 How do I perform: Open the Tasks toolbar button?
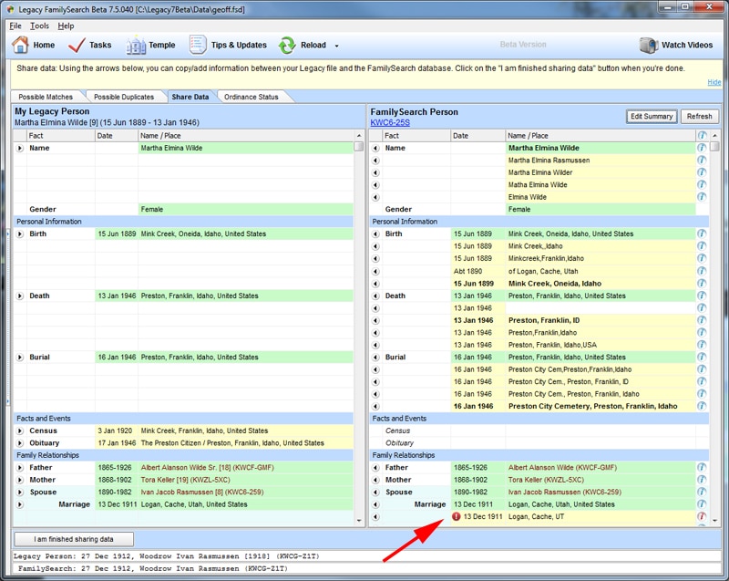point(89,45)
